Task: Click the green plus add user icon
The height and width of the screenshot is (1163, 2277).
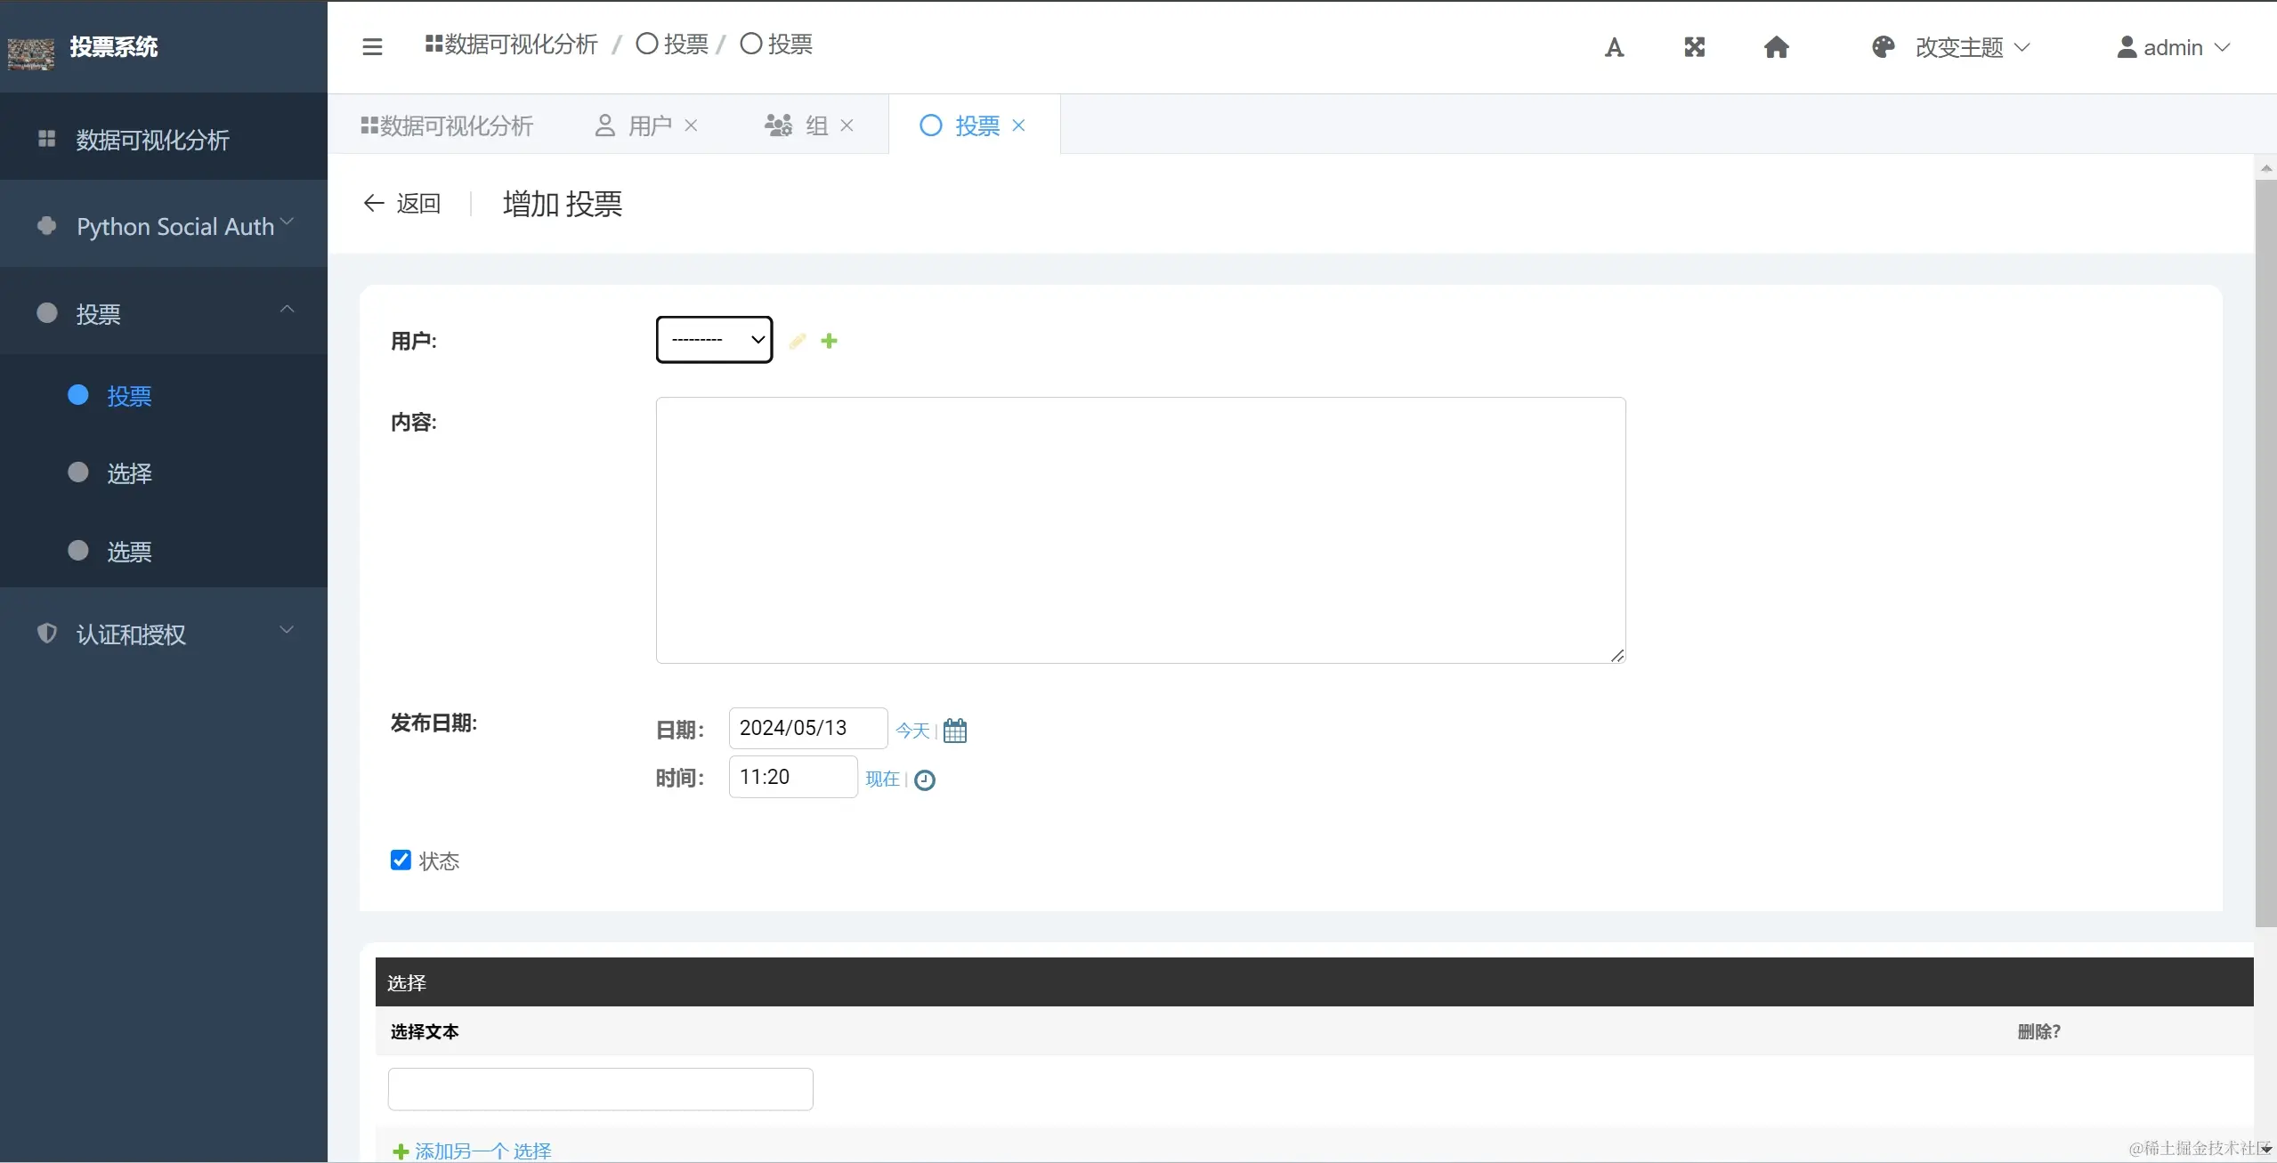Action: (829, 341)
